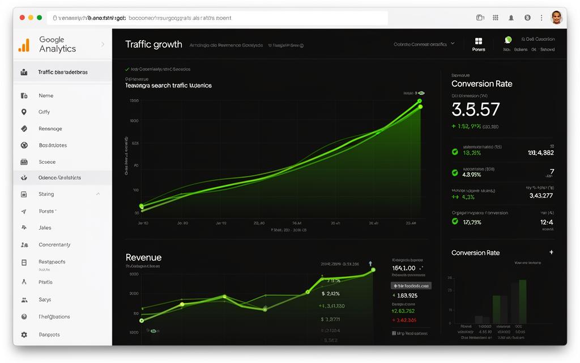Click the plus button on the Conversion Rate panel
The image size is (580, 363).
point(551,252)
